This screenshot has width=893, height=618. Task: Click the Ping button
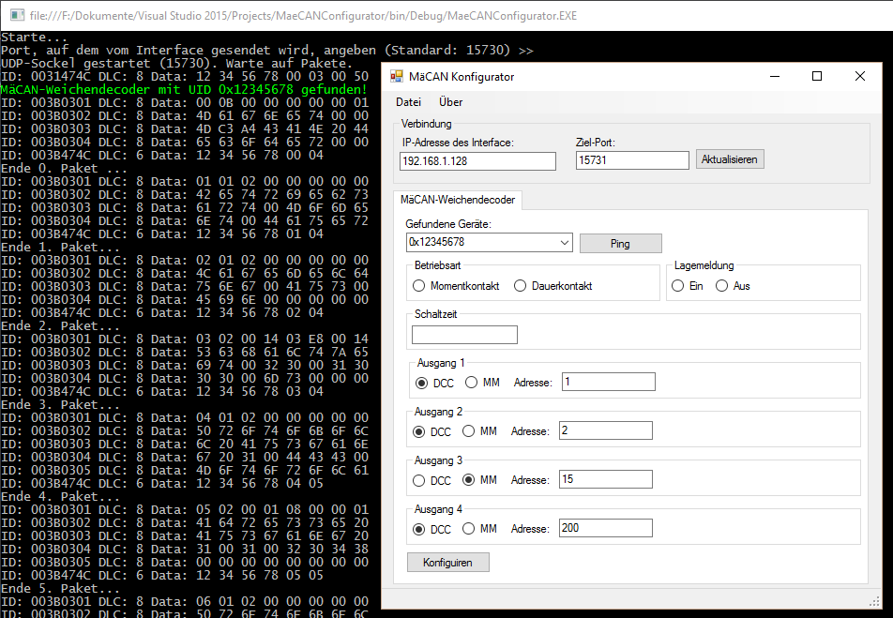click(620, 244)
